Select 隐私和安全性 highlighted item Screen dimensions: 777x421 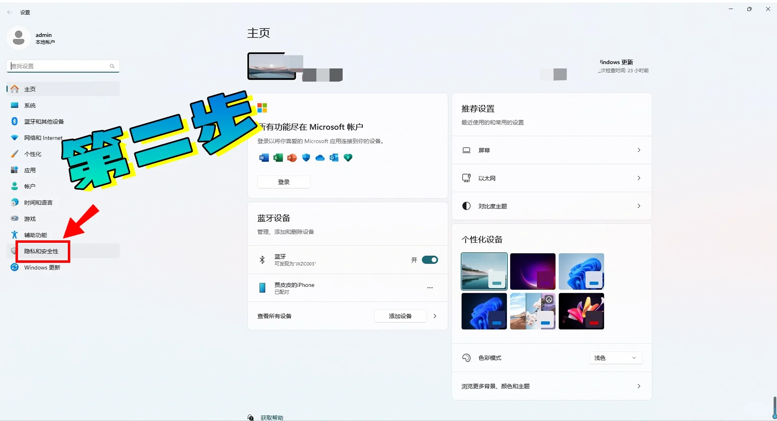(42, 251)
